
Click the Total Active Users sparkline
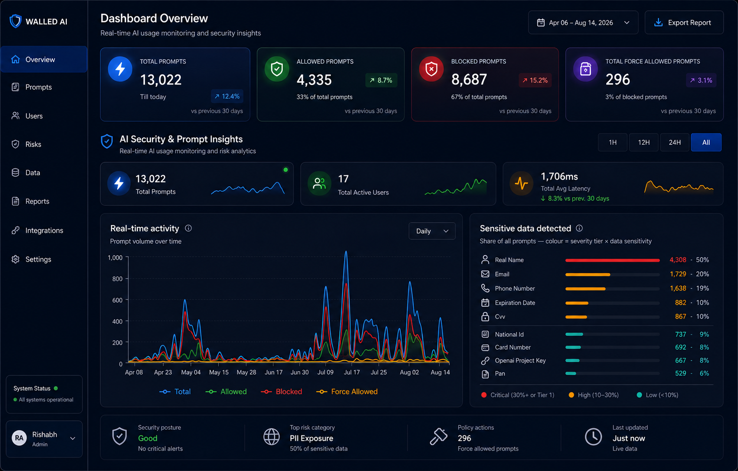click(x=456, y=187)
